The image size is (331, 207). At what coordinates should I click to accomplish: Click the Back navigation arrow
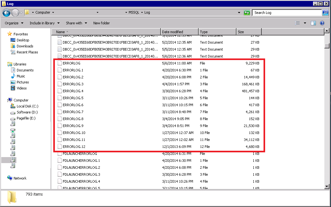[6, 13]
